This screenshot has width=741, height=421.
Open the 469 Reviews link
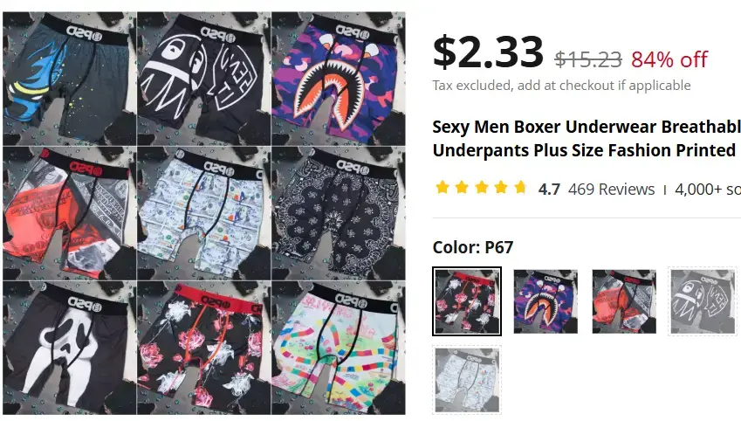tap(611, 190)
